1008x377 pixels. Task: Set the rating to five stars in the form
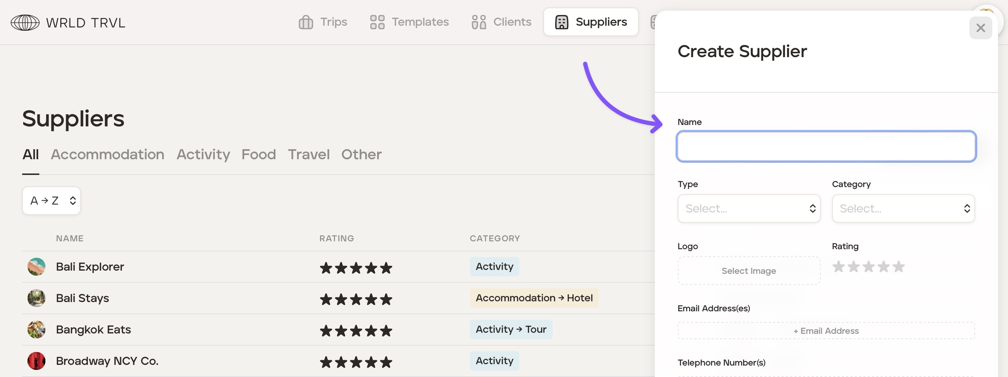pos(898,267)
